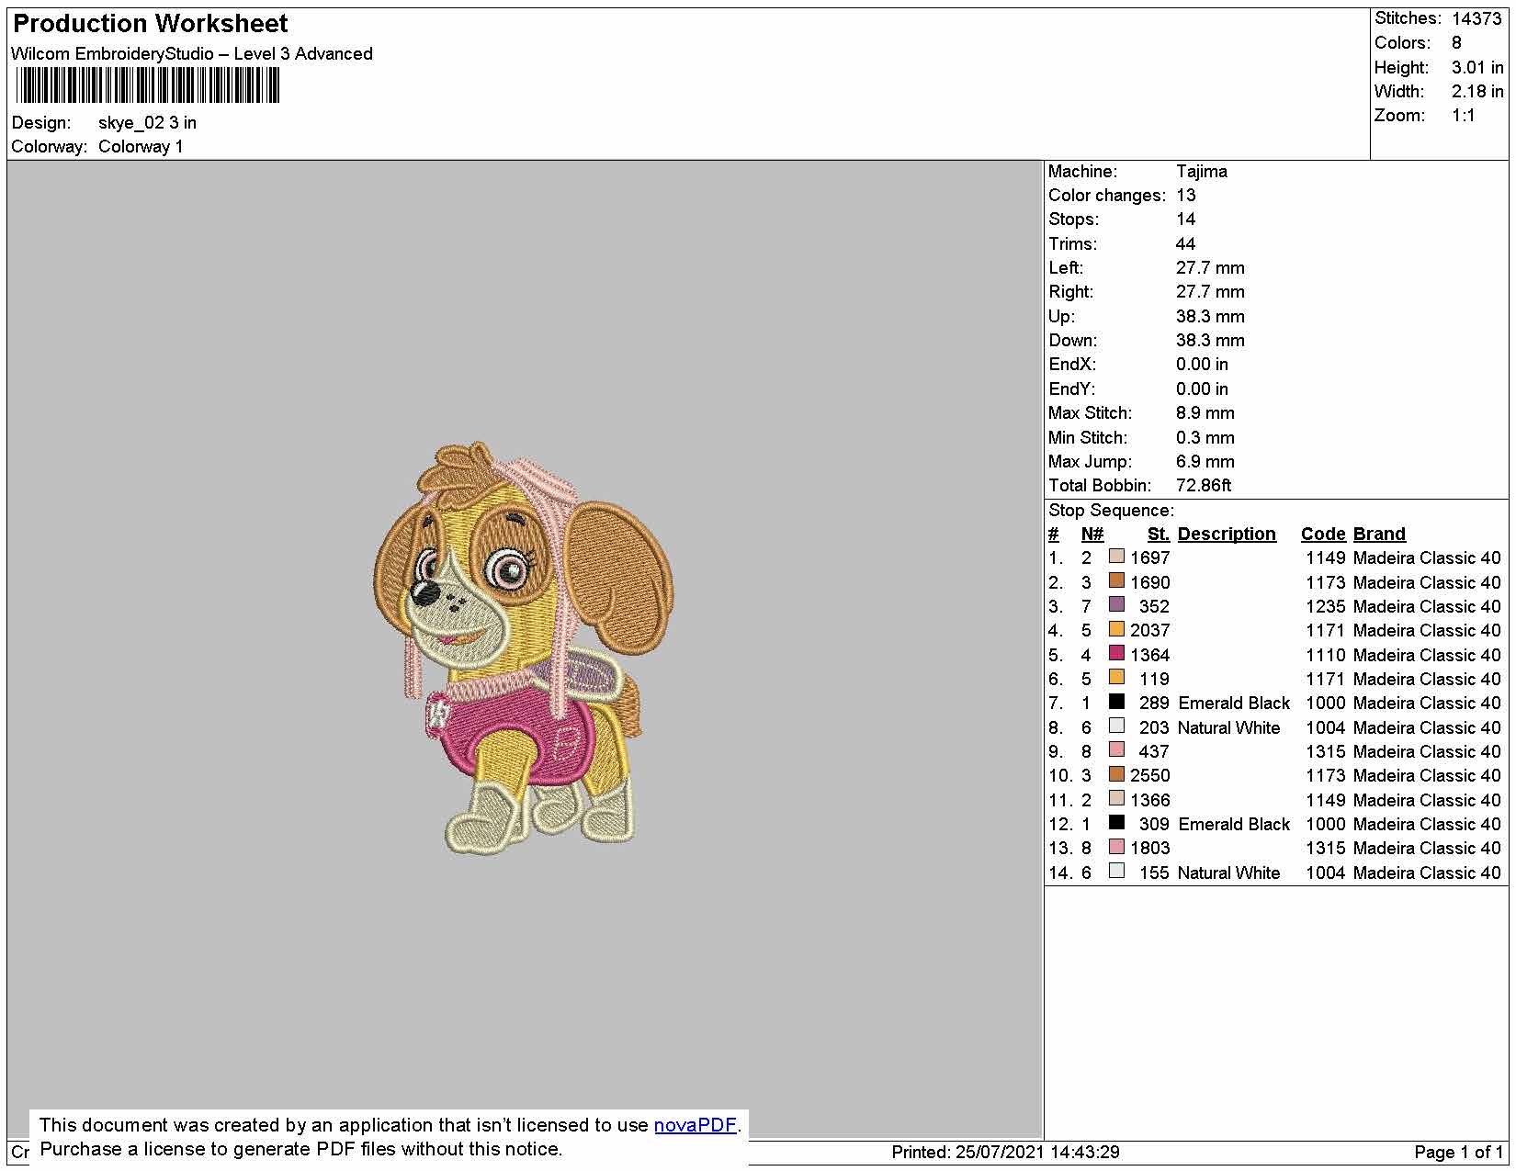
Task: Click the Height value '3.01 in'
Action: click(1477, 68)
